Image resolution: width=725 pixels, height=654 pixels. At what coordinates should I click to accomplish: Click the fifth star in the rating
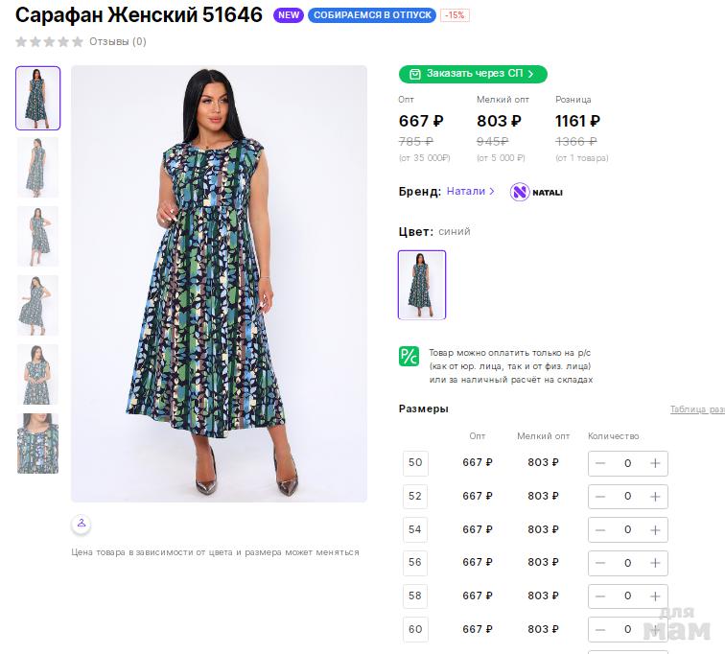(78, 42)
